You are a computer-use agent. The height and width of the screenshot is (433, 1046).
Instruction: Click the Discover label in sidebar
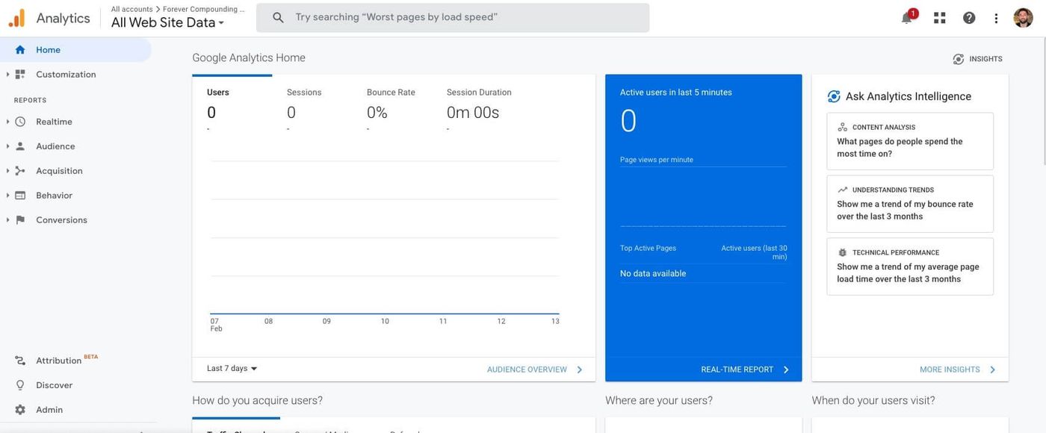pos(54,385)
